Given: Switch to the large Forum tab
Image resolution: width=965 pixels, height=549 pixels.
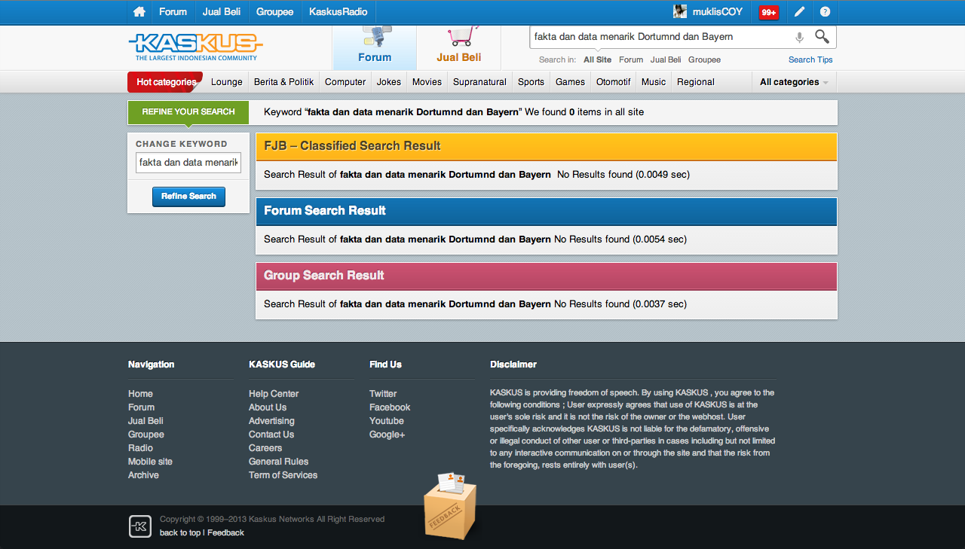Looking at the screenshot, I should click(375, 47).
